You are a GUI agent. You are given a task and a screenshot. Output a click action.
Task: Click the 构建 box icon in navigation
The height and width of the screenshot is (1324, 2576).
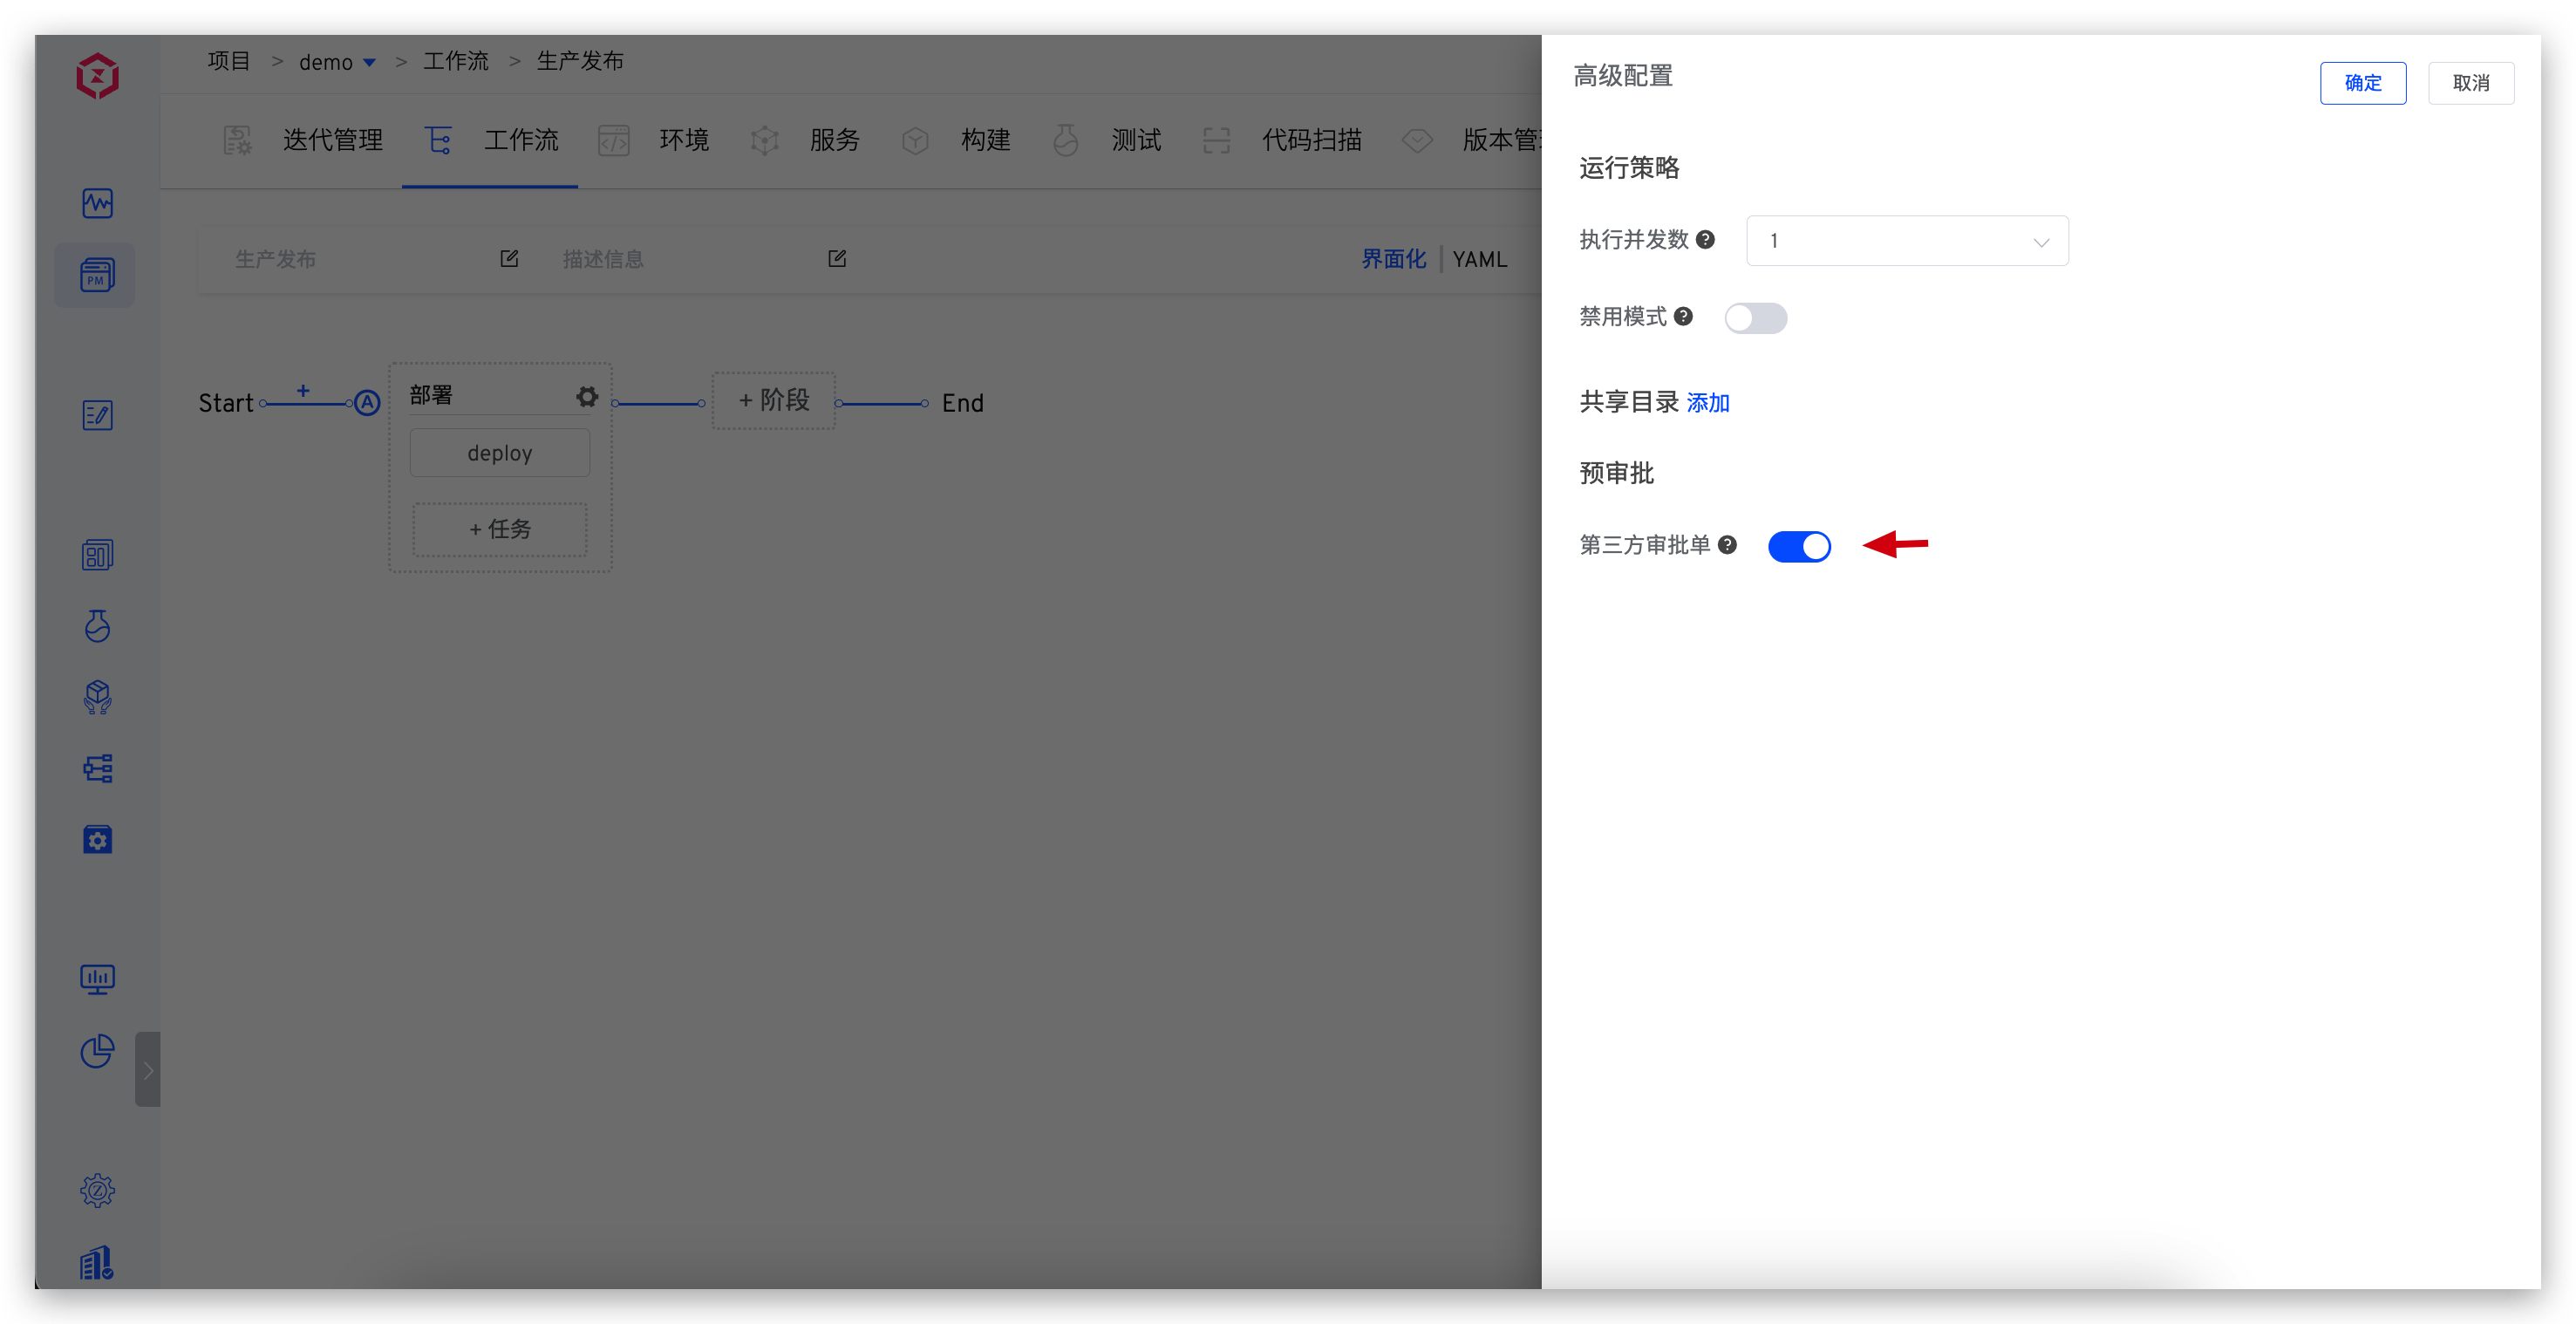click(914, 140)
